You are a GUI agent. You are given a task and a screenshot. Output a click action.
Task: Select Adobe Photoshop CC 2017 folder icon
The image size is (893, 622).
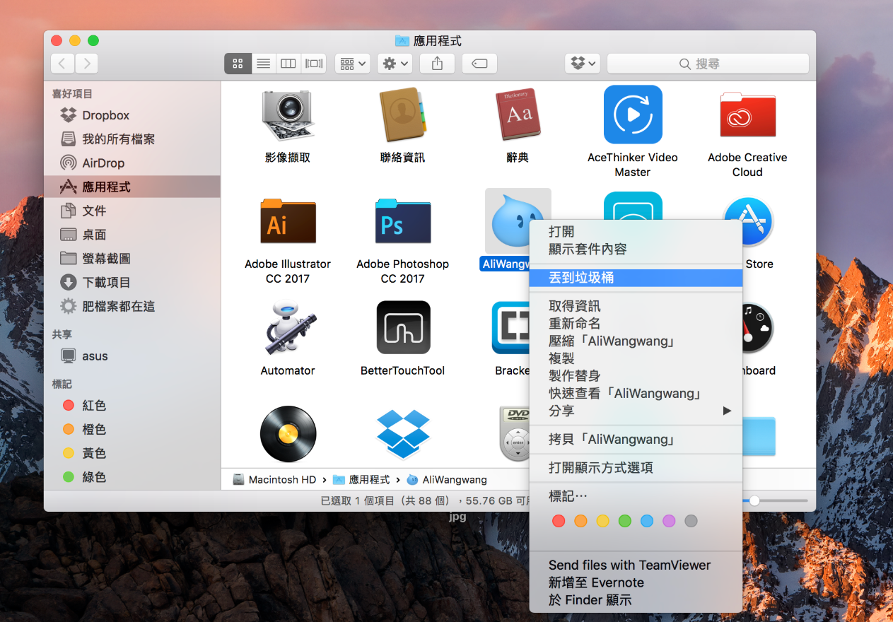(x=402, y=221)
